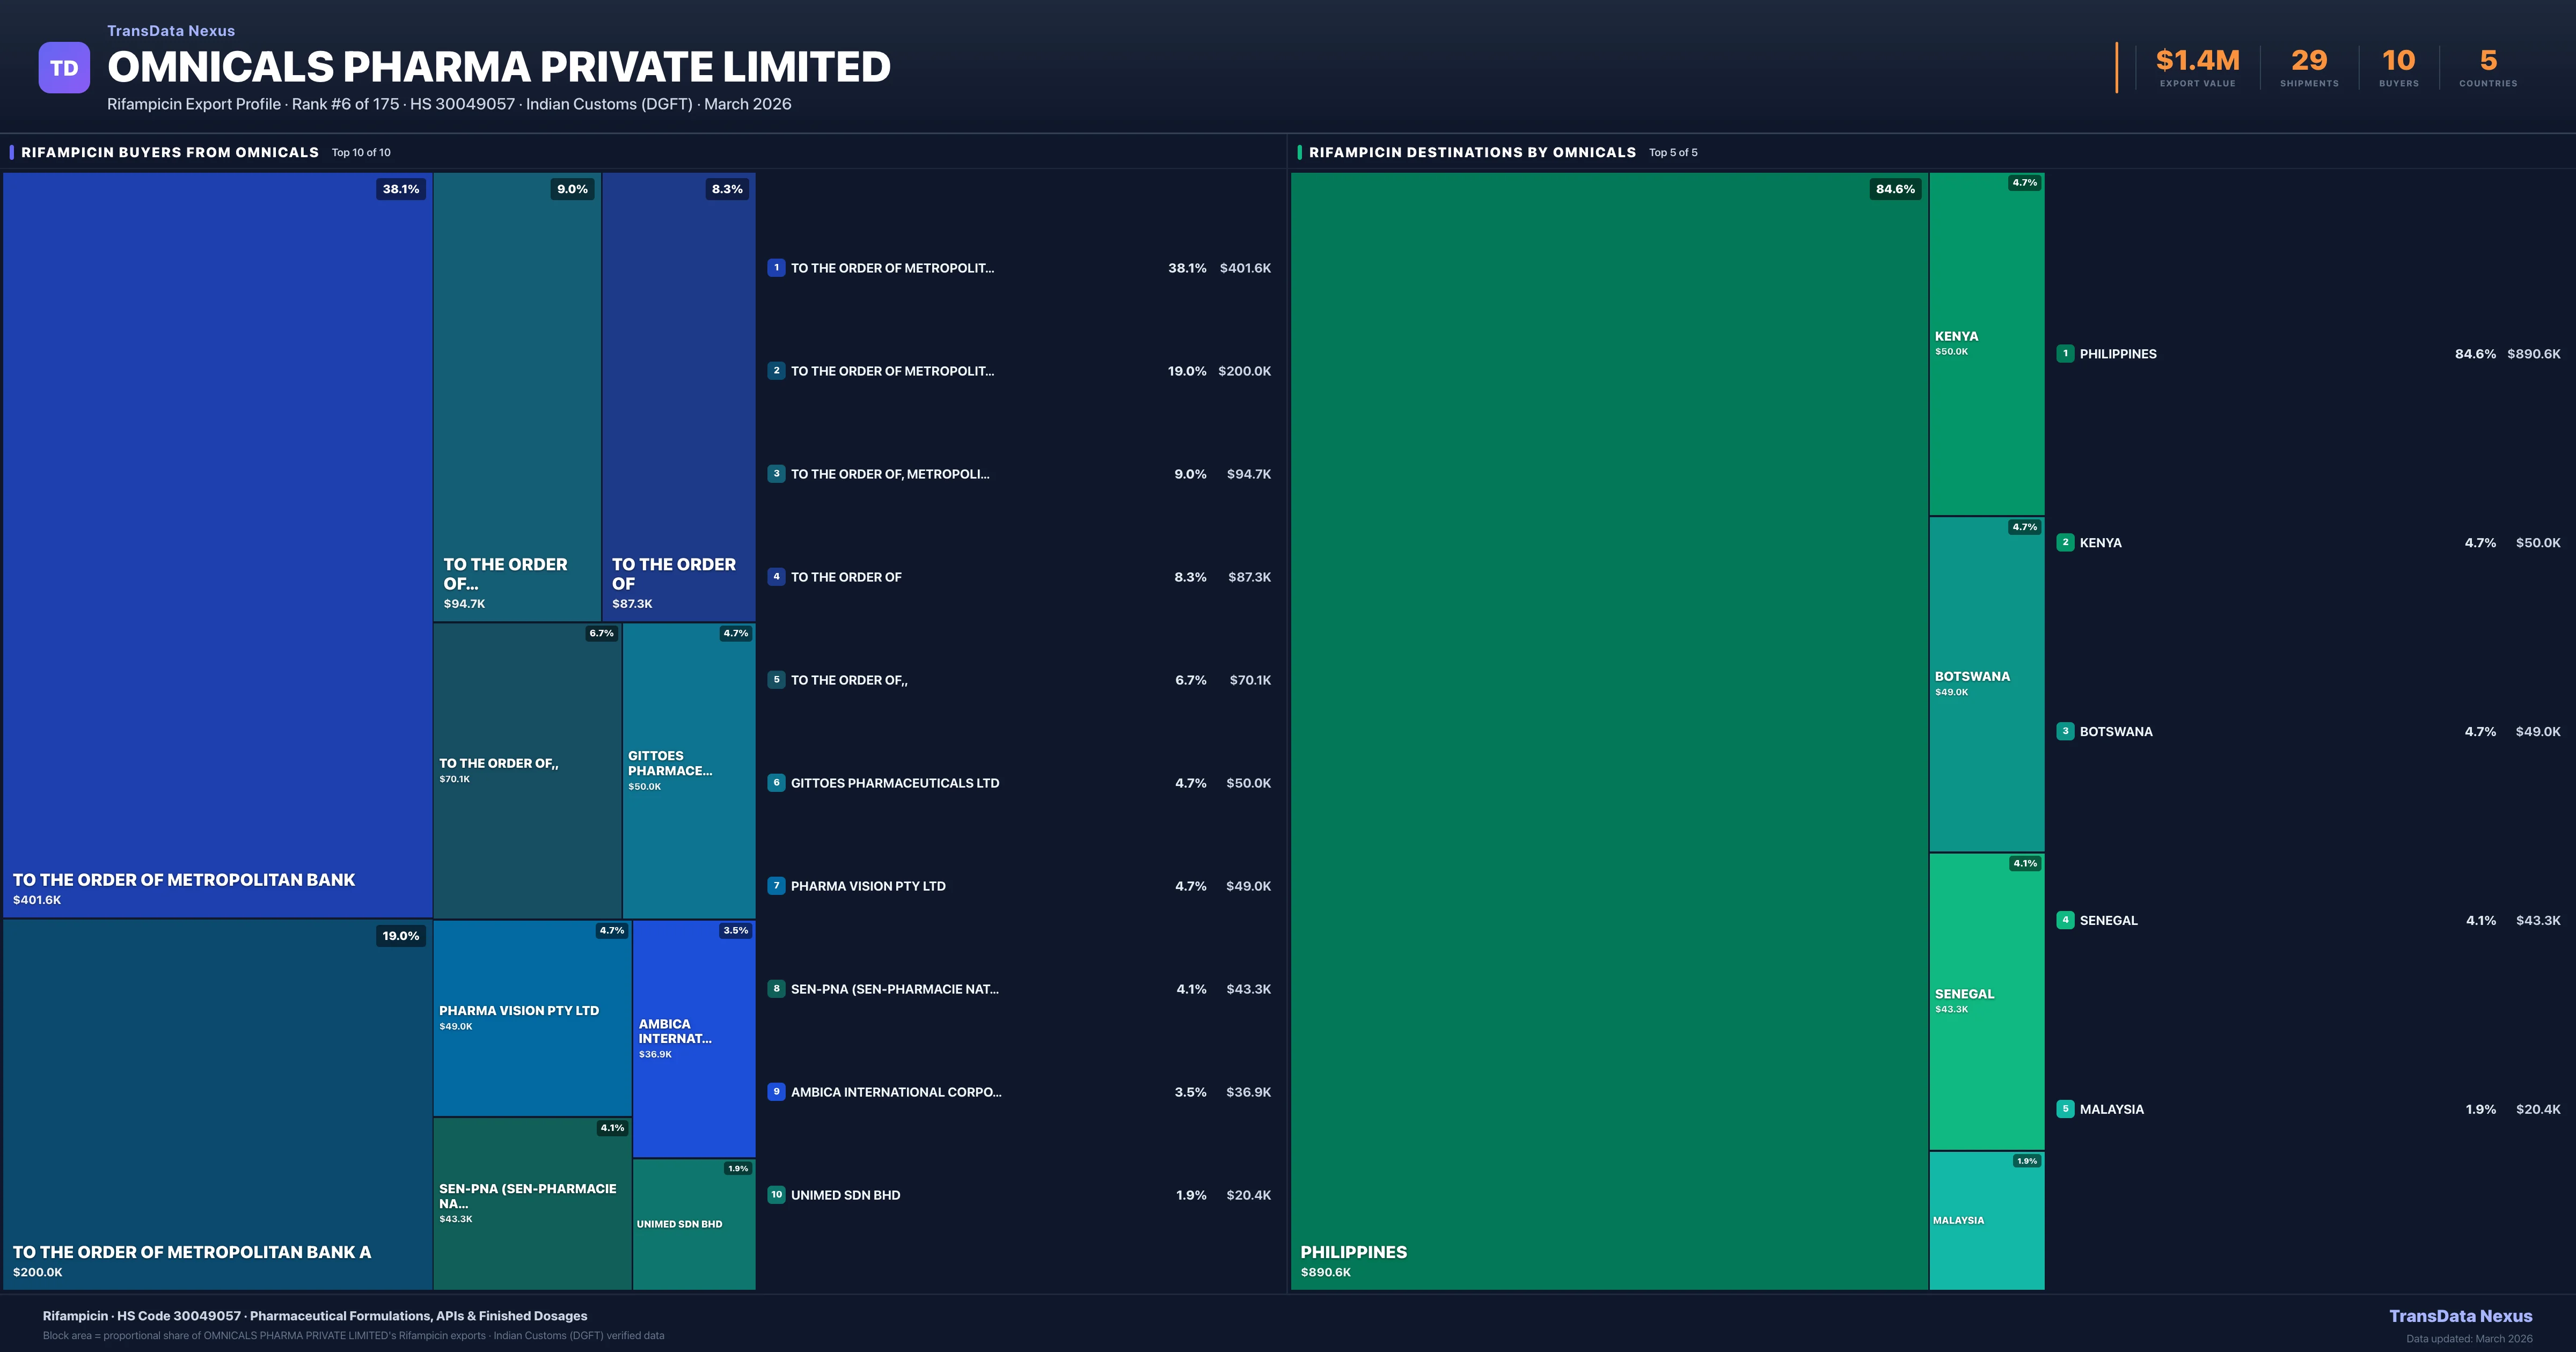This screenshot has height=1352, width=2576.
Task: Click rank 1 badge in buyers legend
Action: coord(776,268)
